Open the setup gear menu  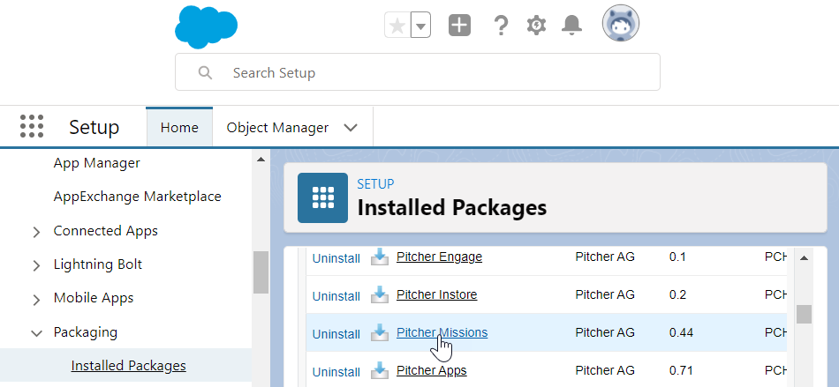pos(536,26)
